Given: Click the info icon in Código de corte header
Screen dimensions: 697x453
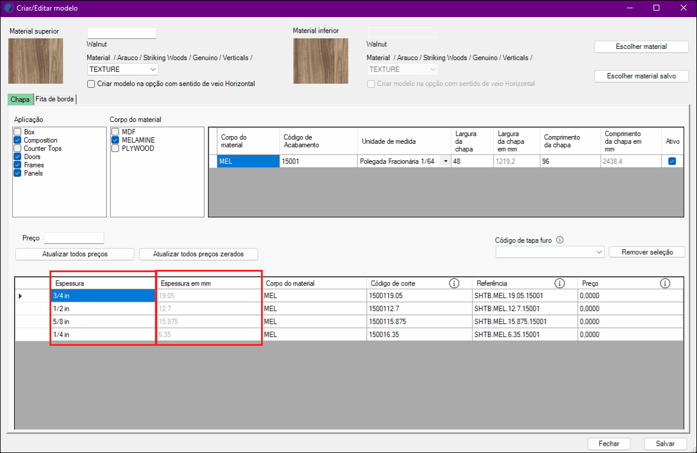Looking at the screenshot, I should [x=454, y=283].
